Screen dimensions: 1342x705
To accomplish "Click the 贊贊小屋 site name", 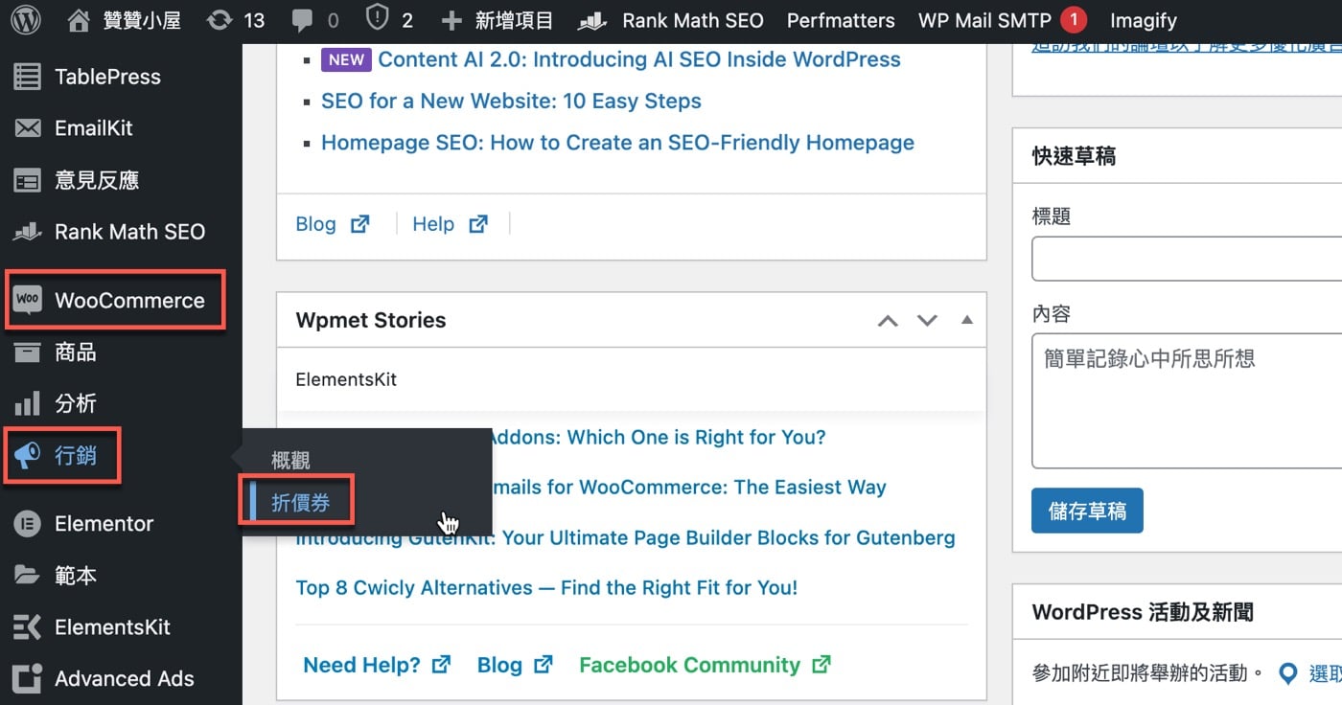I will 142,20.
